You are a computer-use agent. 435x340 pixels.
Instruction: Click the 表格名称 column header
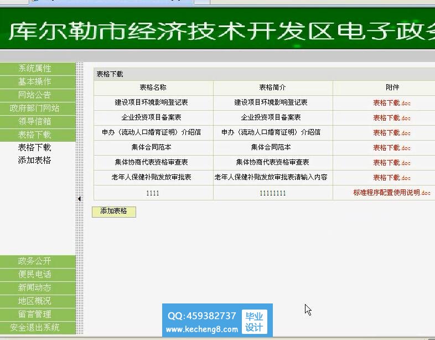153,87
